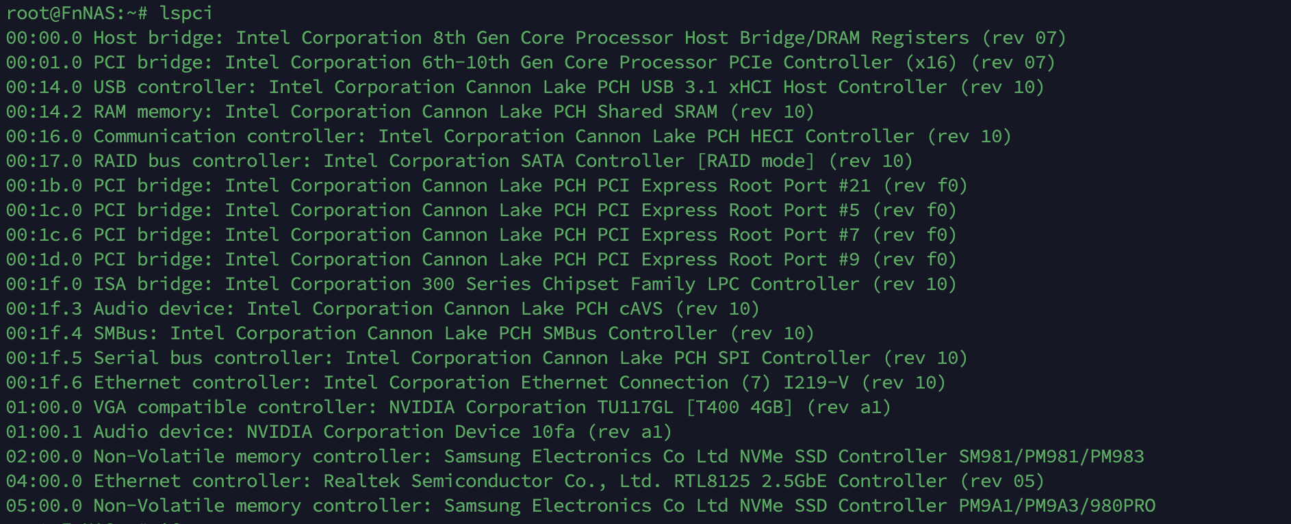Screen dimensions: 1291x524
Task: Click the SPI Controller line
Action: [x=486, y=358]
